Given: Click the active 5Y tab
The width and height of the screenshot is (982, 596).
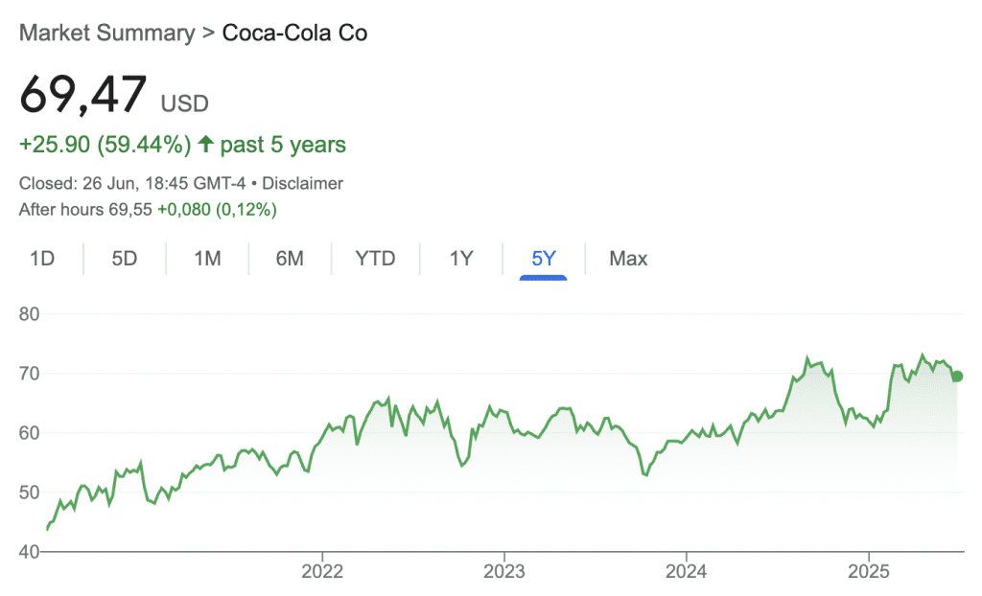Looking at the screenshot, I should tap(543, 259).
